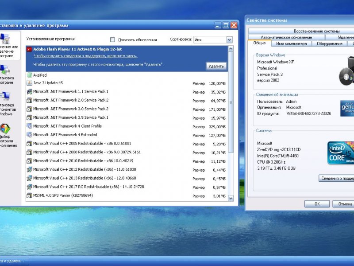Click OK in the system properties dialog

pyautogui.click(x=317, y=204)
